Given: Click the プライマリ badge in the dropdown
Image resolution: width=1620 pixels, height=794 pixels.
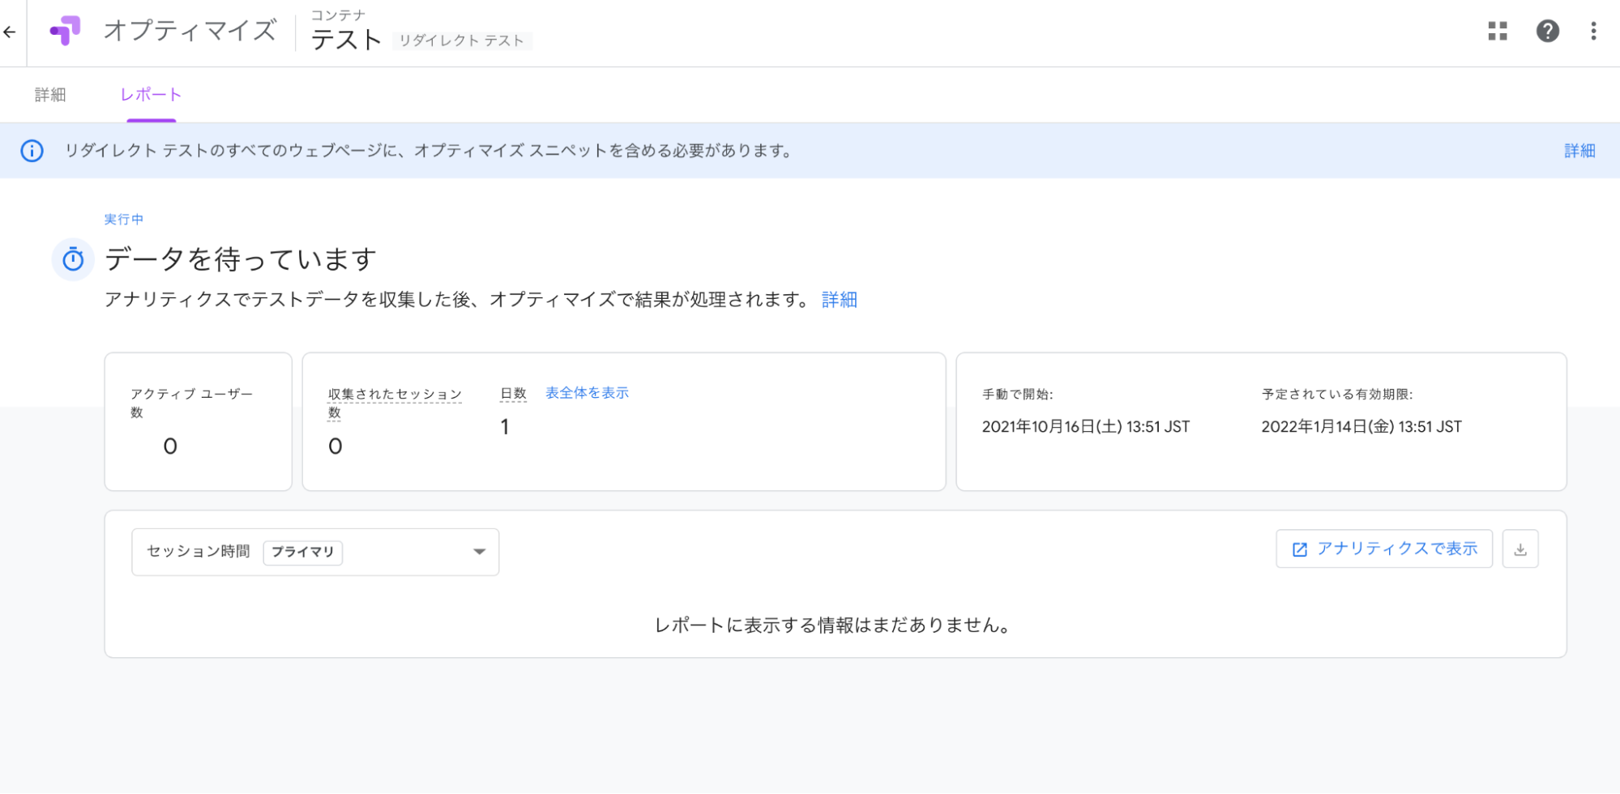Looking at the screenshot, I should click(303, 552).
